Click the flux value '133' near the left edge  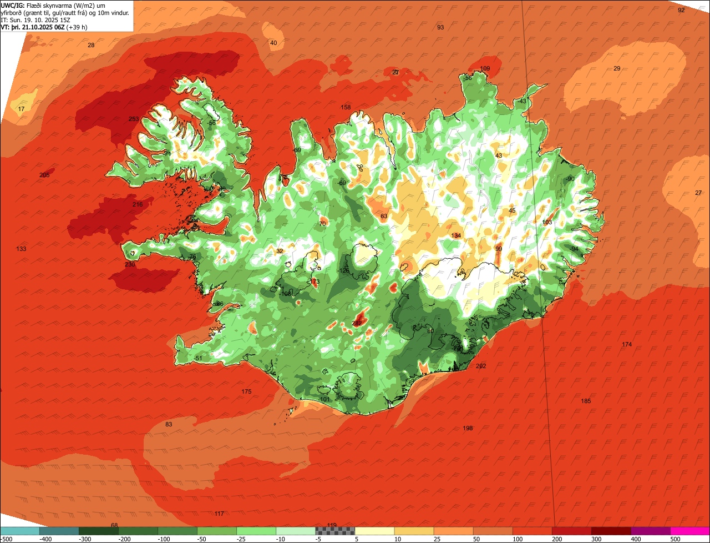pyautogui.click(x=21, y=249)
